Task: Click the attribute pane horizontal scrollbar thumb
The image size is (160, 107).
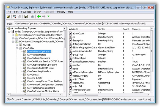Action: (x=85, y=95)
